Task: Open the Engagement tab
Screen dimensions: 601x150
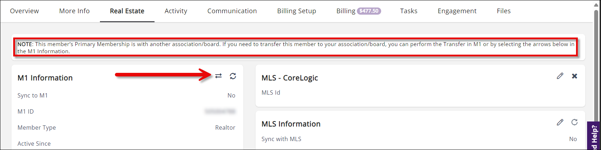Action: [457, 11]
